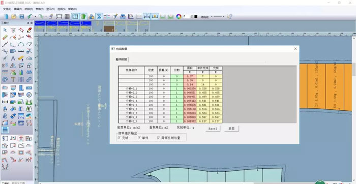Click the help question-mark pointer icon
The height and width of the screenshot is (184, 356).
[229, 16]
